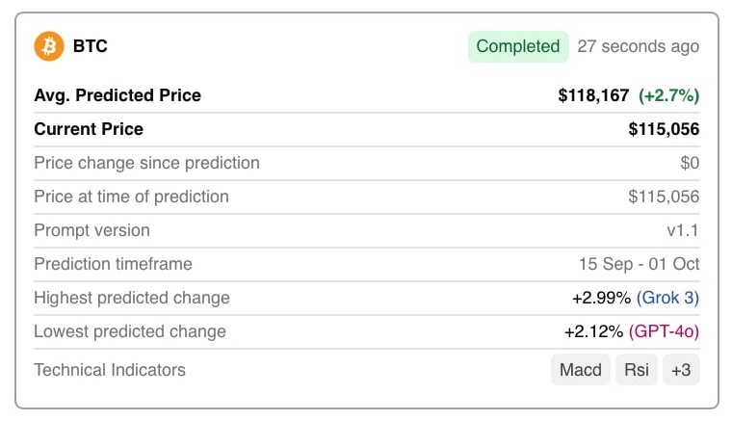
Task: Click the green Completed status badge
Action: tap(518, 46)
